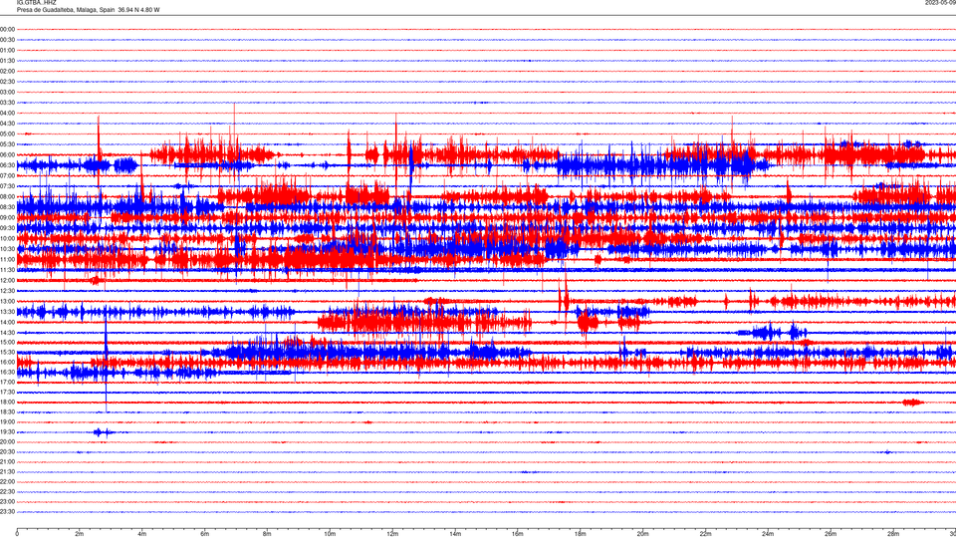Click the '08:30' time label

coord(7,207)
